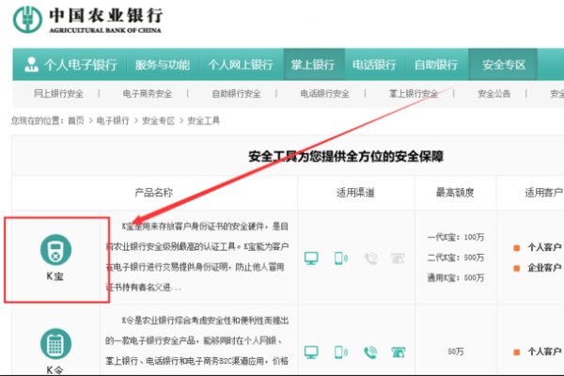Screen dimensions: 564x376
Task: Click the greyed ATM channel icon in K宝 row
Action: 398,258
